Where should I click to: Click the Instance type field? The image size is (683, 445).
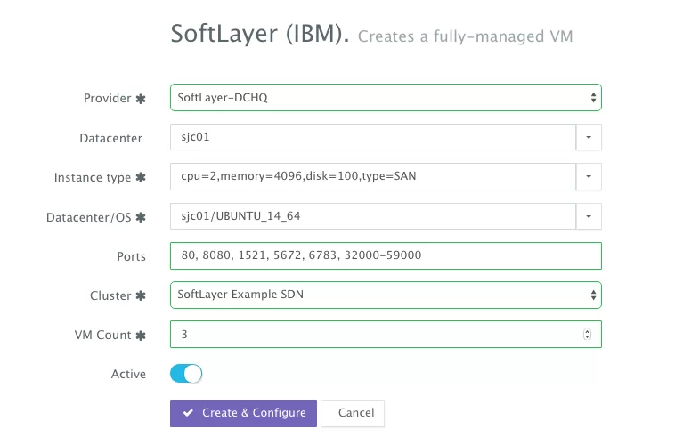(373, 176)
